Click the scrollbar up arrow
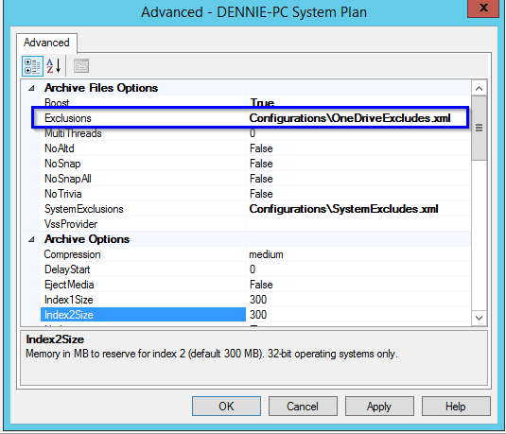The image size is (506, 434). [x=479, y=89]
